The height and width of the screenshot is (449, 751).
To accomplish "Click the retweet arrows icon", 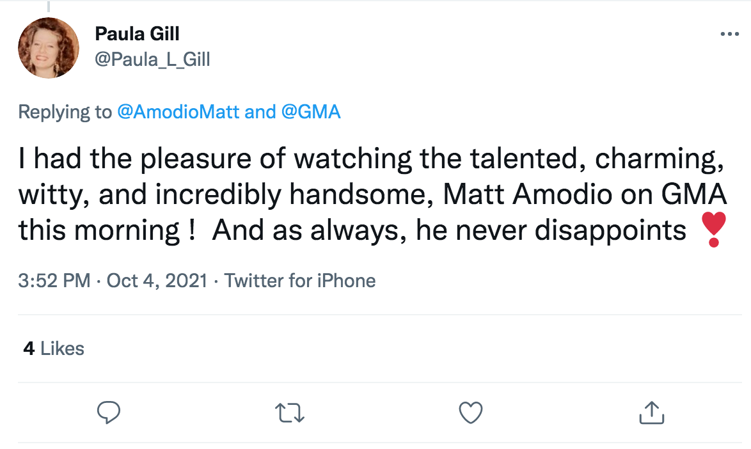I will tap(289, 413).
